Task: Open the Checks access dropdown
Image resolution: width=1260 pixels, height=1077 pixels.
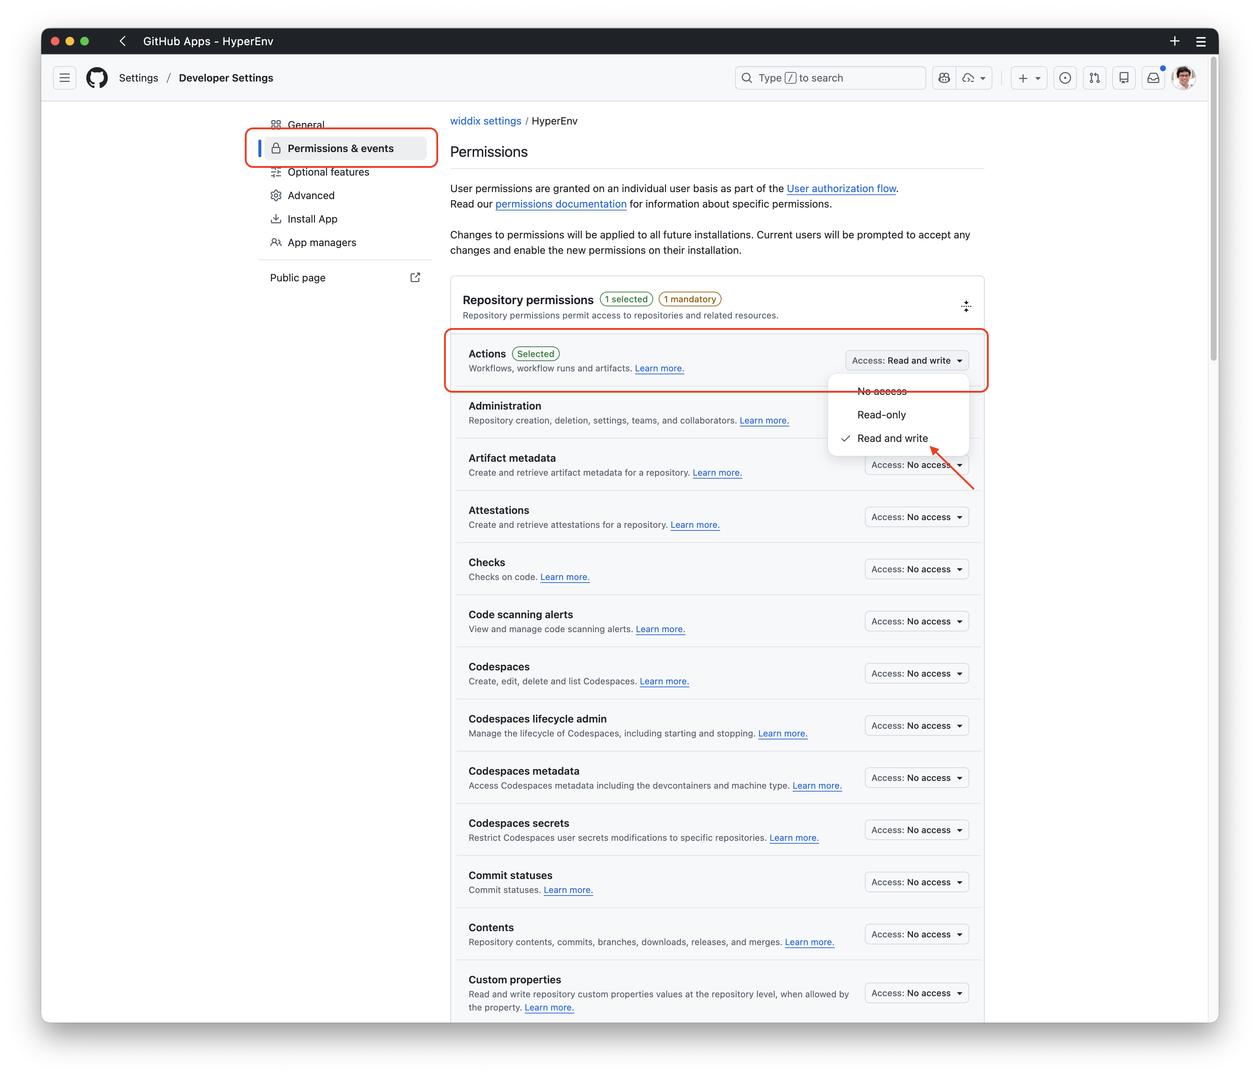Action: click(x=916, y=569)
